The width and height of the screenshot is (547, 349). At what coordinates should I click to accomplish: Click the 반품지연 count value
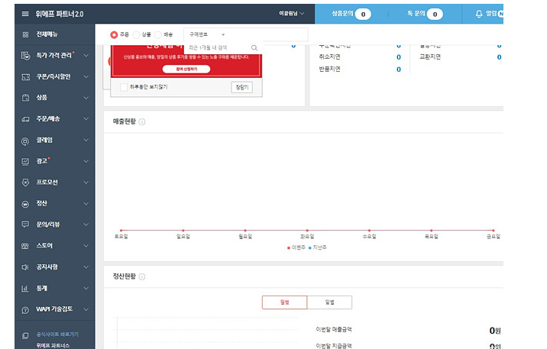[398, 69]
